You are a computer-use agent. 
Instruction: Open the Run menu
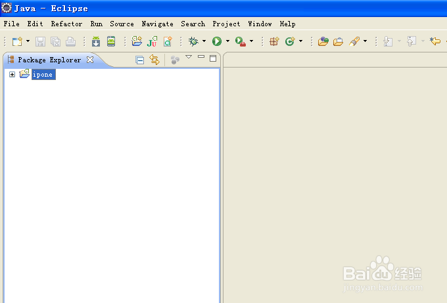pyautogui.click(x=97, y=24)
